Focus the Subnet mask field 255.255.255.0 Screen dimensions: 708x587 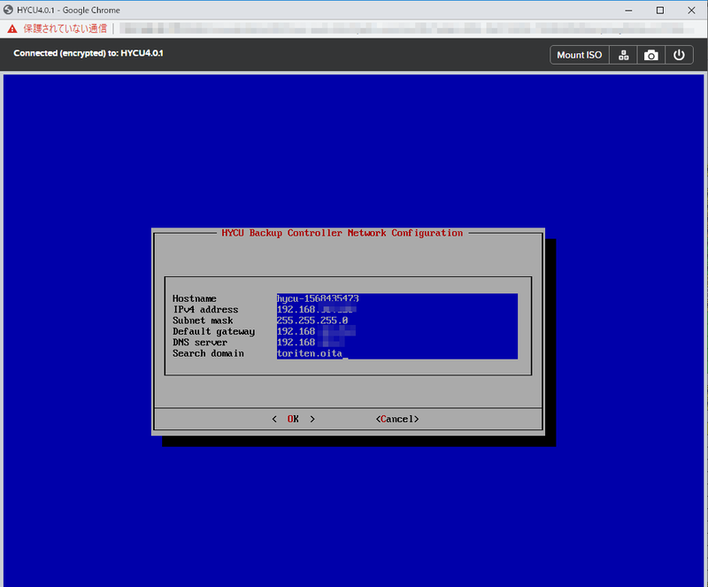(396, 321)
